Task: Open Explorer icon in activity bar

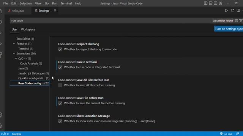Action: (x=1, y=11)
